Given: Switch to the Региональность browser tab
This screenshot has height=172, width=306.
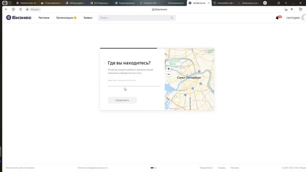Looking at the screenshot, I should [x=174, y=3].
